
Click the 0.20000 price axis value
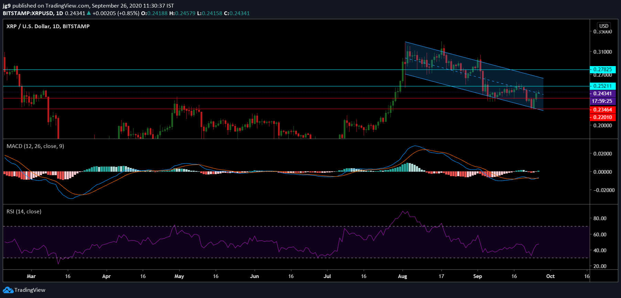(602, 126)
